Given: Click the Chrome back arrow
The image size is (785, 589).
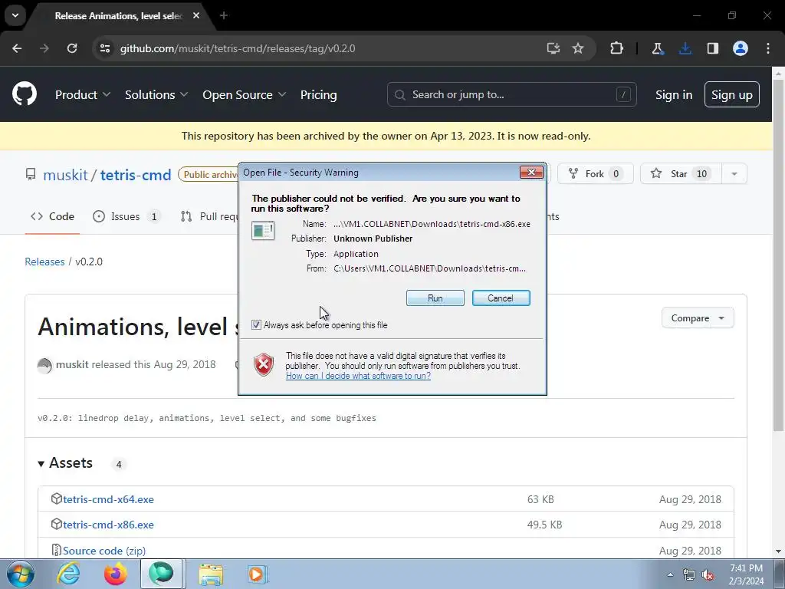Looking at the screenshot, I should 17,48.
